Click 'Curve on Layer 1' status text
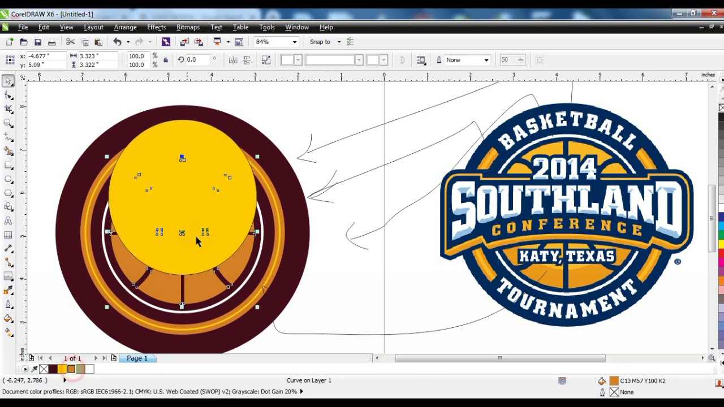The image size is (724, 407). (x=309, y=380)
